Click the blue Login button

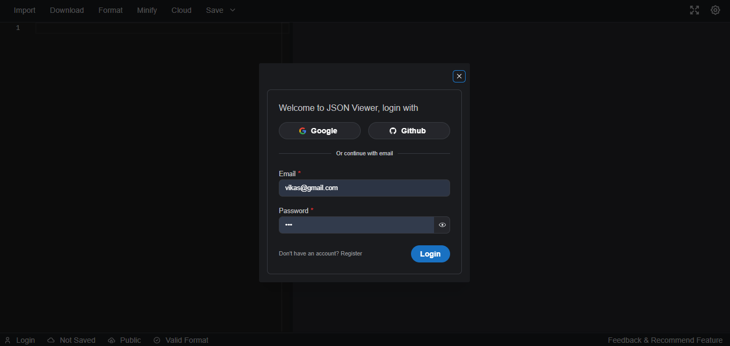click(430, 254)
